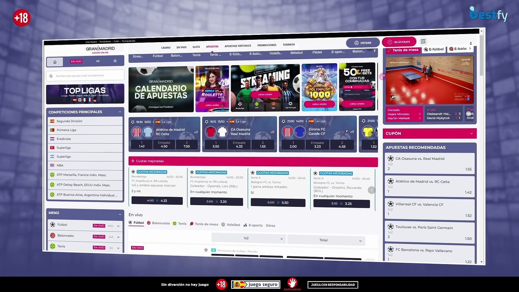The width and height of the screenshot is (519, 292).
Task: Click the lightning icon on Cuotas mejoradas header
Action: (x=133, y=161)
